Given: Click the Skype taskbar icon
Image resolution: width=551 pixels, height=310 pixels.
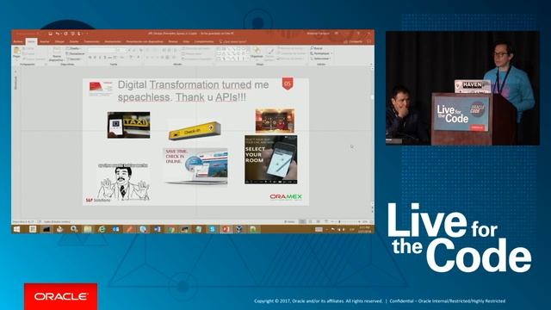Looking at the screenshot, I should coord(213,229).
